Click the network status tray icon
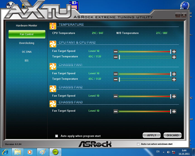 pyautogui.click(x=174, y=152)
